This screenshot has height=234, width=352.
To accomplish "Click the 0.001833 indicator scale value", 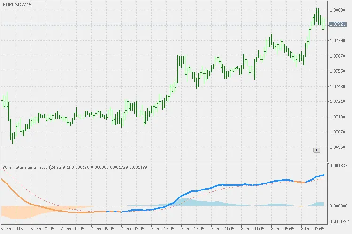I will [x=339, y=166].
